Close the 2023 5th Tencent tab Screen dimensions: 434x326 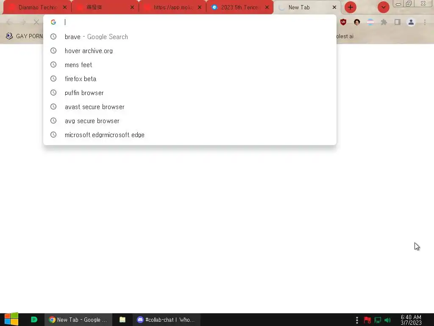[267, 8]
